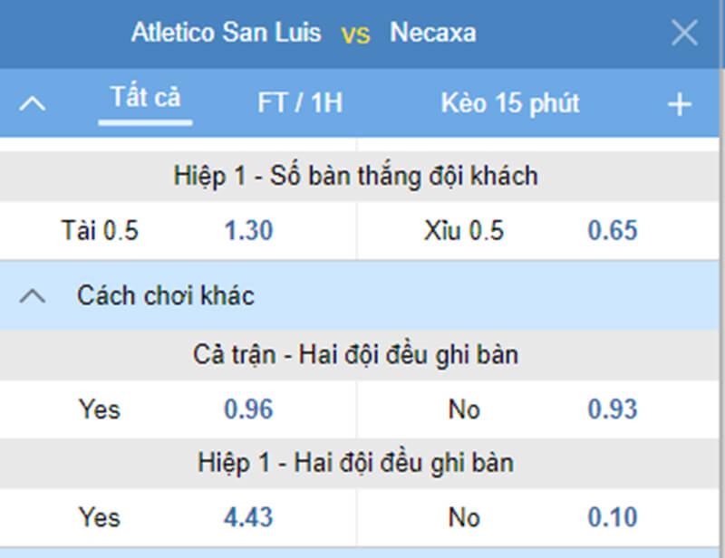Collapse the market tabs with the up chevron
Screen dimensions: 725x558
click(x=33, y=103)
